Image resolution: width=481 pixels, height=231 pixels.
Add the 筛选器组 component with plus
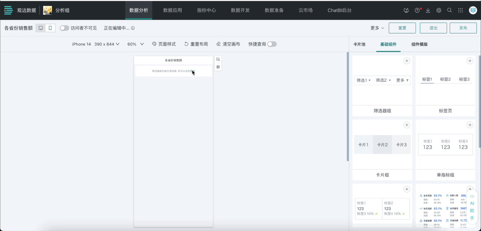pos(407,61)
